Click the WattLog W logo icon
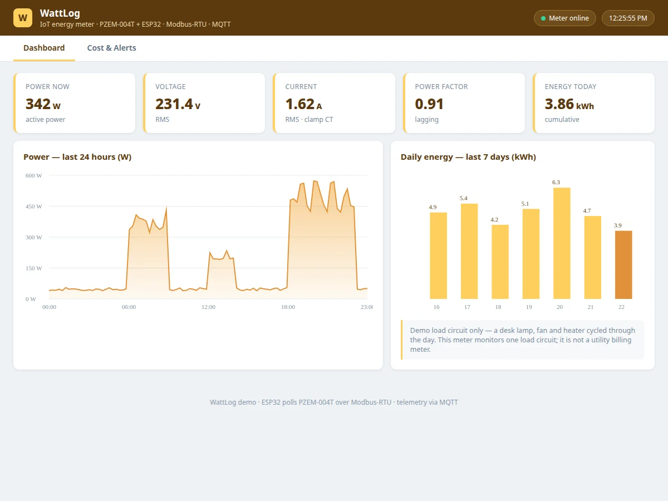This screenshot has height=501, width=668. (x=23, y=18)
